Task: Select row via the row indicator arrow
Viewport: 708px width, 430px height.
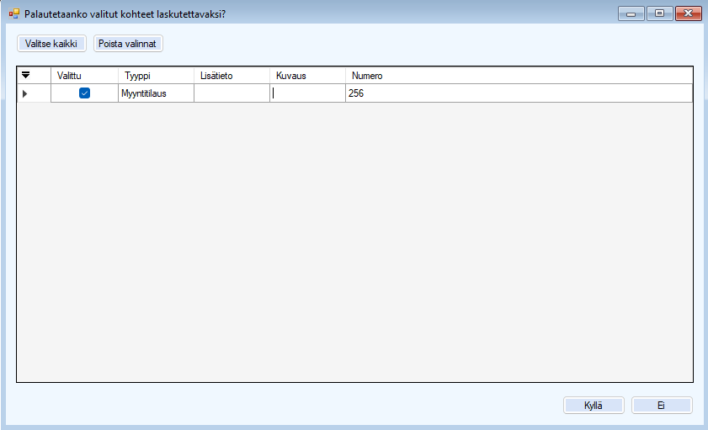Action: 24,93
